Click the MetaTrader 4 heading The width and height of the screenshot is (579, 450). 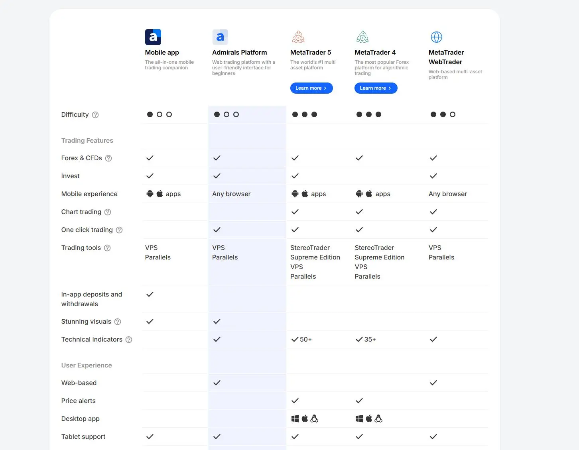pyautogui.click(x=375, y=52)
